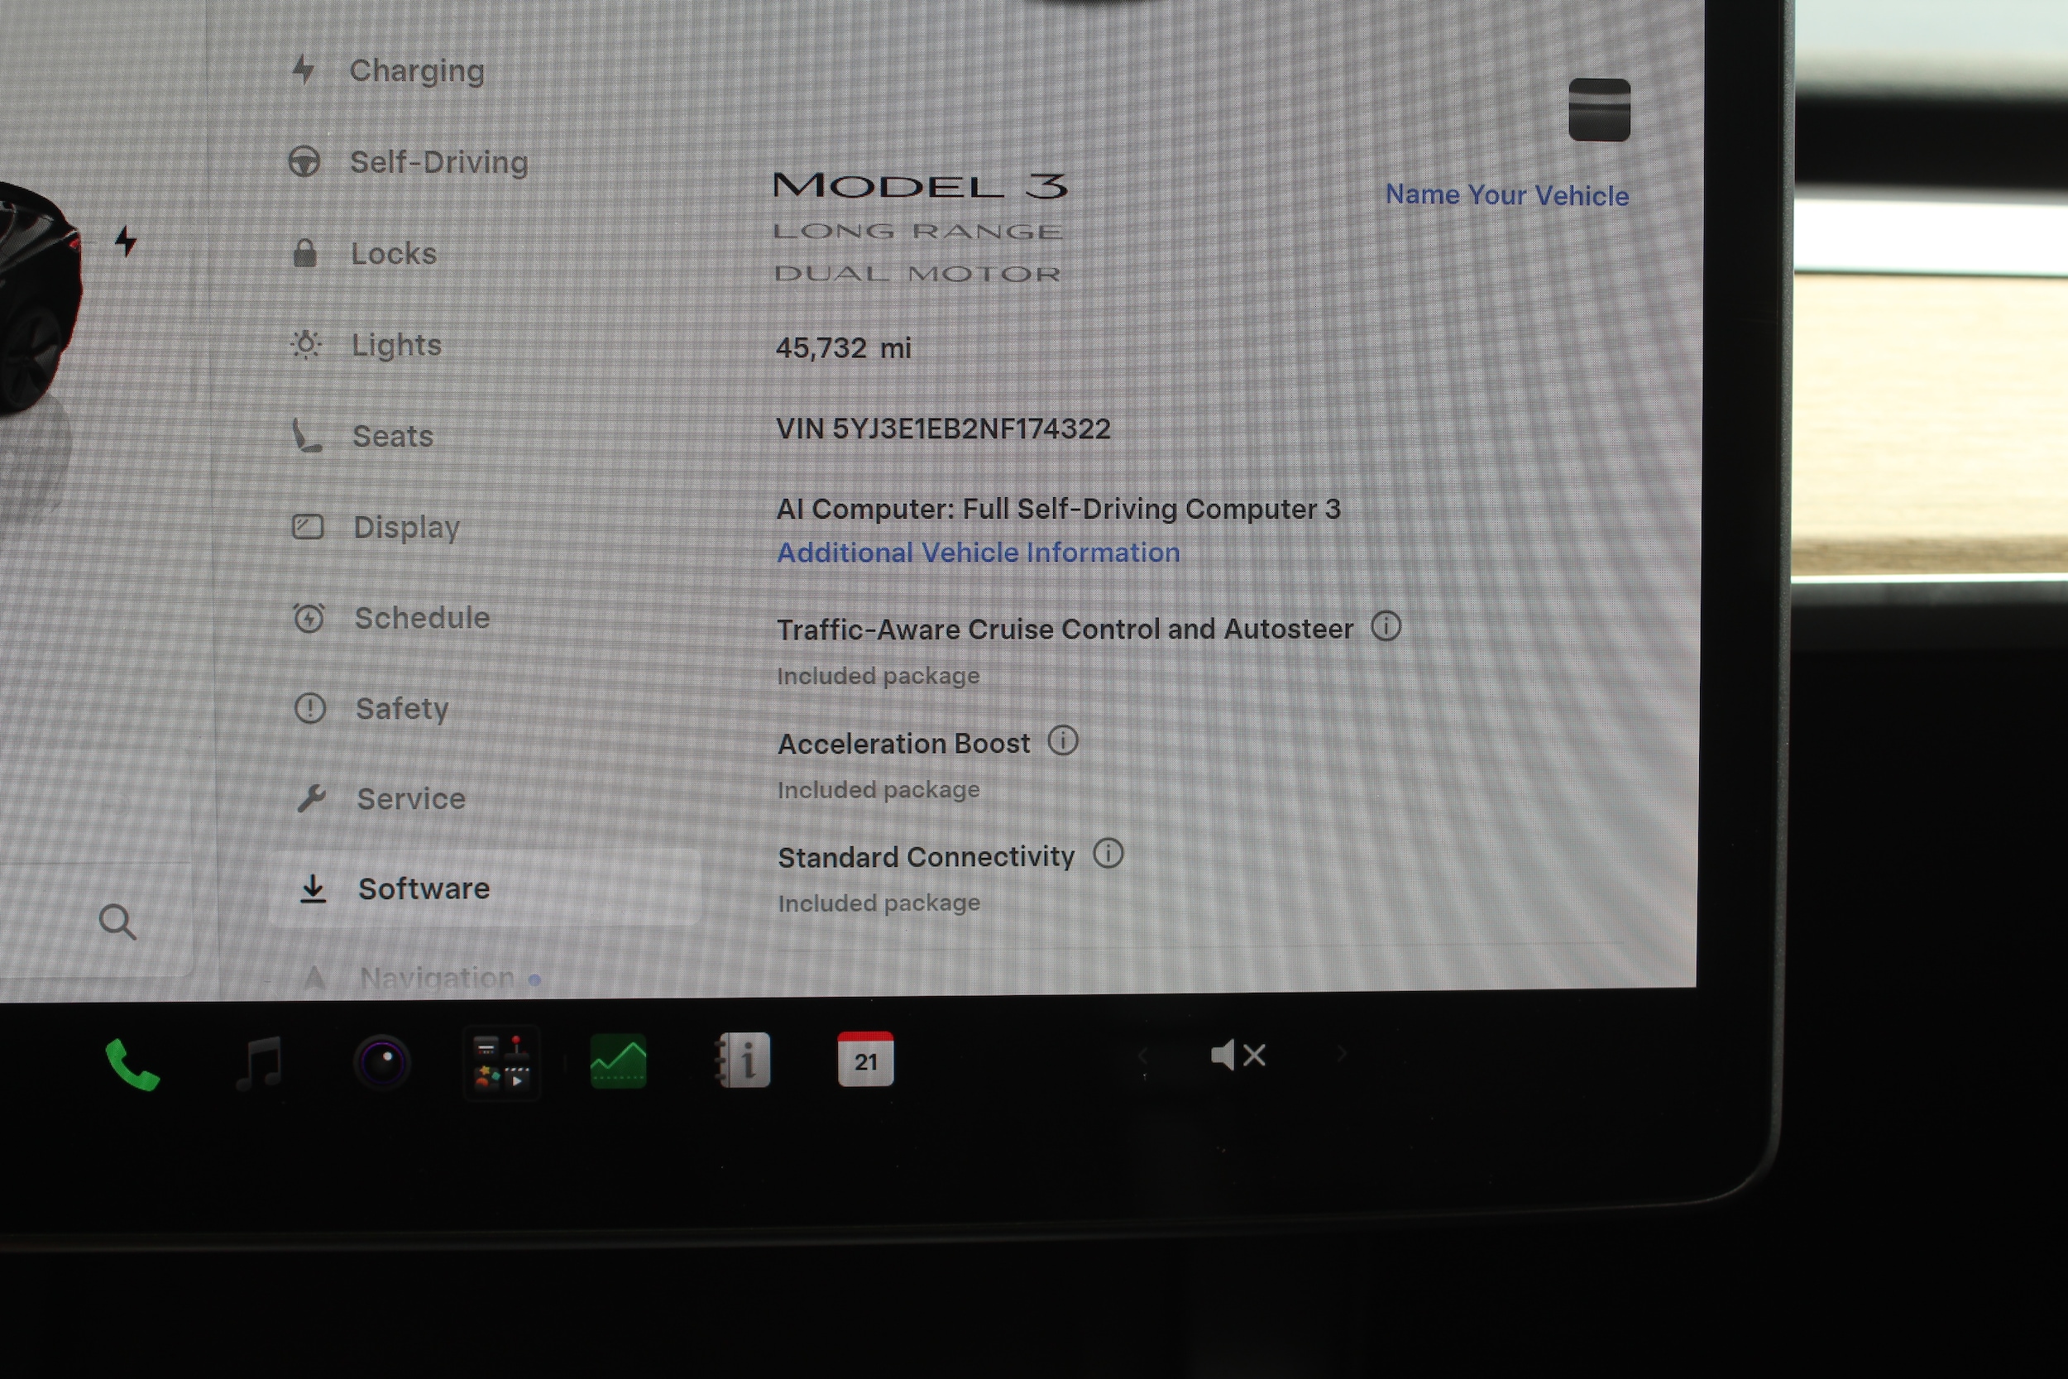The height and width of the screenshot is (1379, 2068).
Task: Tap the VIN 5YJ3E1EB2NF174322 text
Action: pyautogui.click(x=944, y=429)
